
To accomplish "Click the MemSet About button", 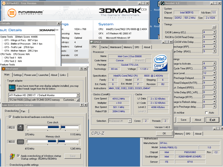I will pyautogui.click(x=198, y=120).
